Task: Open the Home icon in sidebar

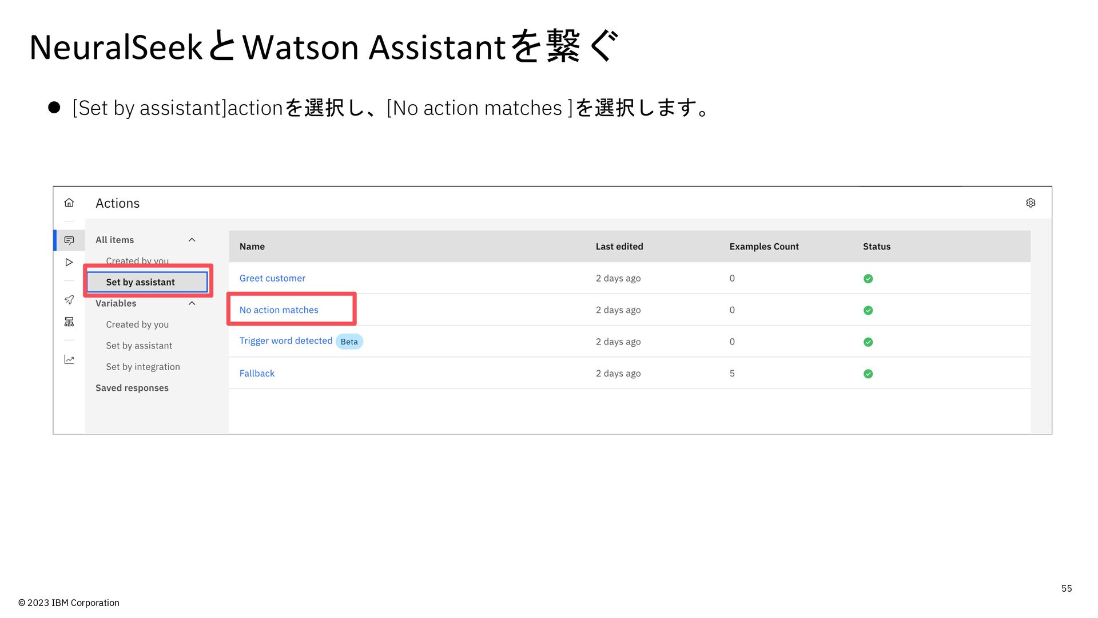Action: tap(69, 203)
